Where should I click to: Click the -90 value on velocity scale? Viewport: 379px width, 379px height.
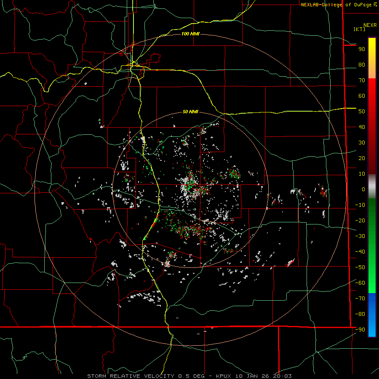point(360,330)
